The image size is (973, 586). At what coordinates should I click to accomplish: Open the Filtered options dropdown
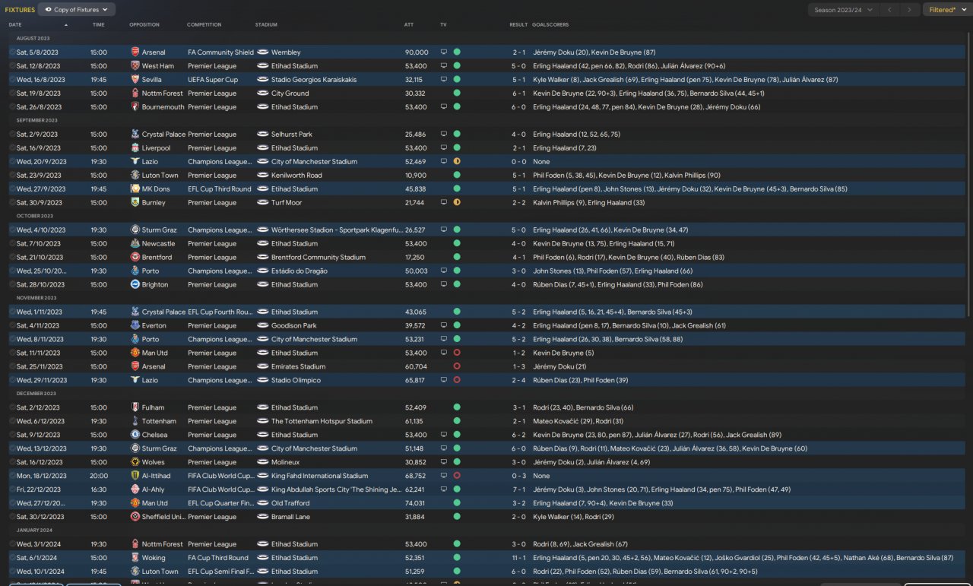pos(946,10)
